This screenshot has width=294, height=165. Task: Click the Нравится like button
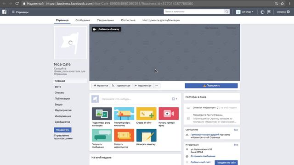point(101,86)
